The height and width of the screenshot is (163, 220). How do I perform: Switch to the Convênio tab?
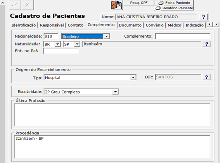pos(154,25)
